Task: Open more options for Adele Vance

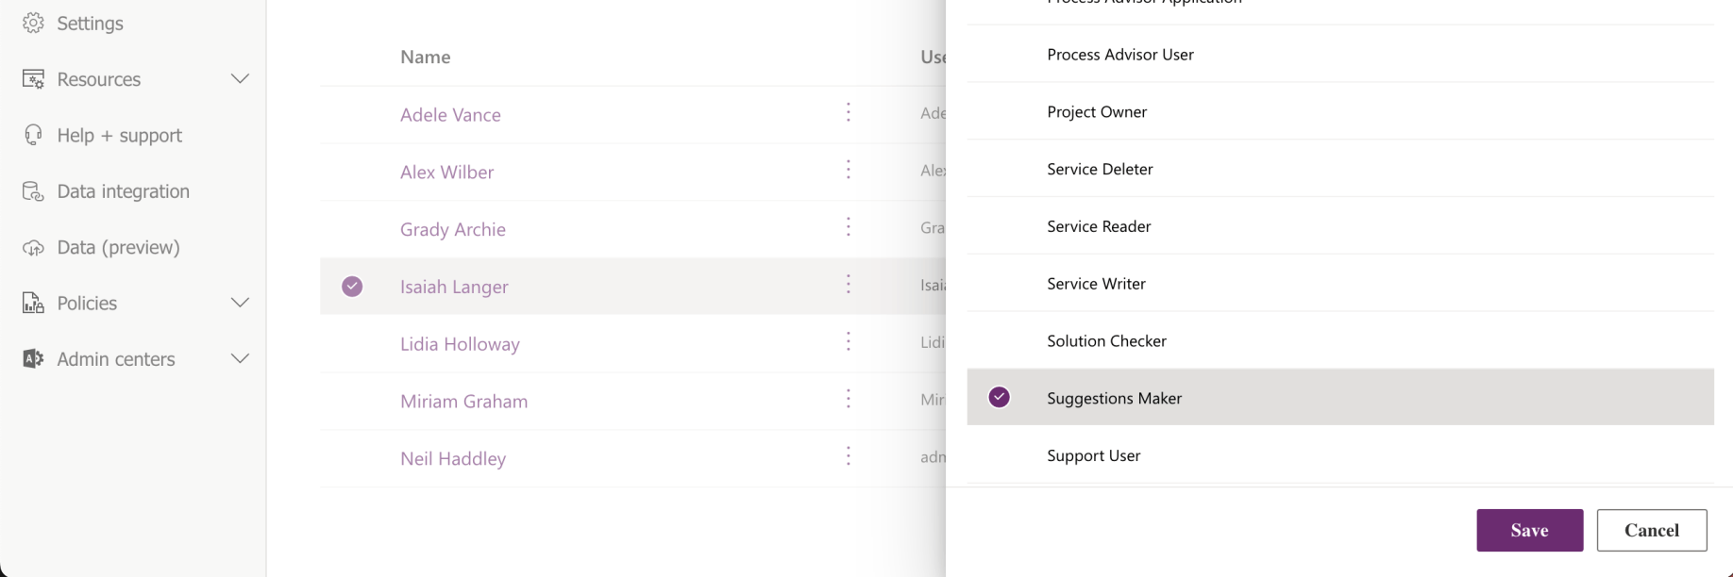Action: click(x=849, y=113)
